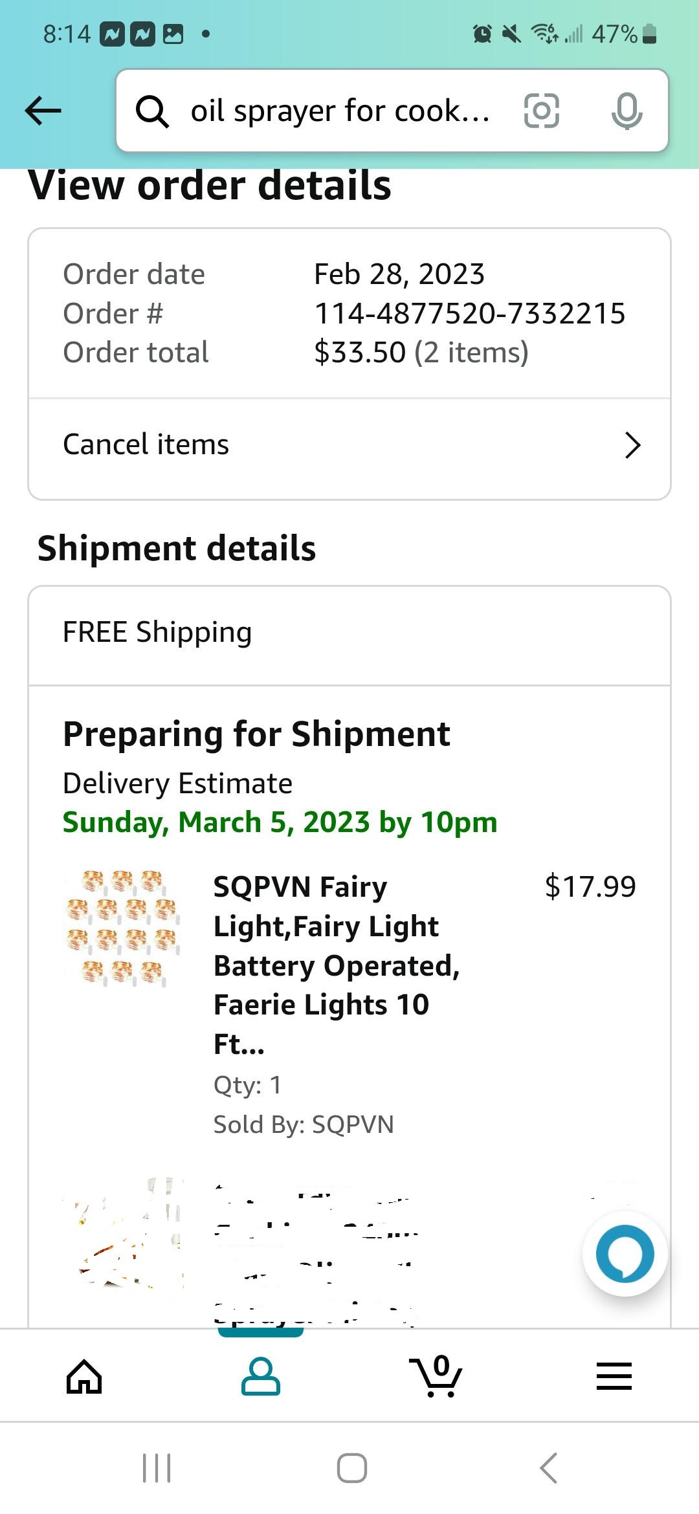Open the account profile tab
Image resolution: width=699 pixels, height=1514 pixels.
click(x=261, y=1375)
